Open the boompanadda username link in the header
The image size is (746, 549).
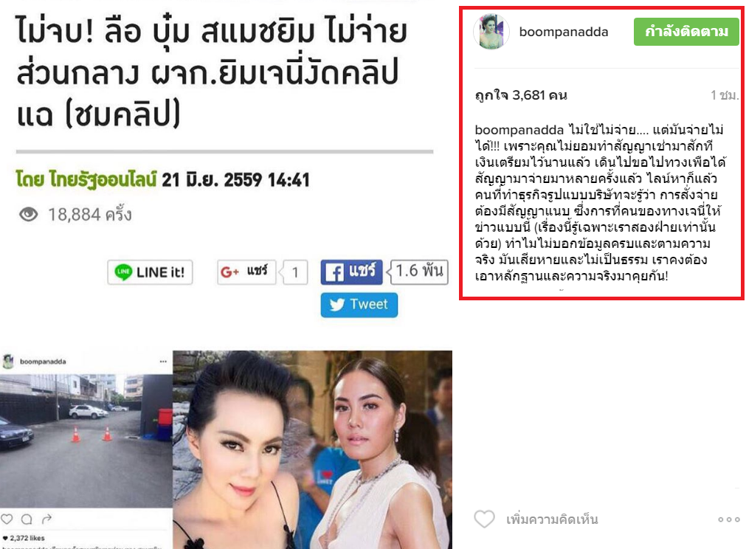(563, 32)
